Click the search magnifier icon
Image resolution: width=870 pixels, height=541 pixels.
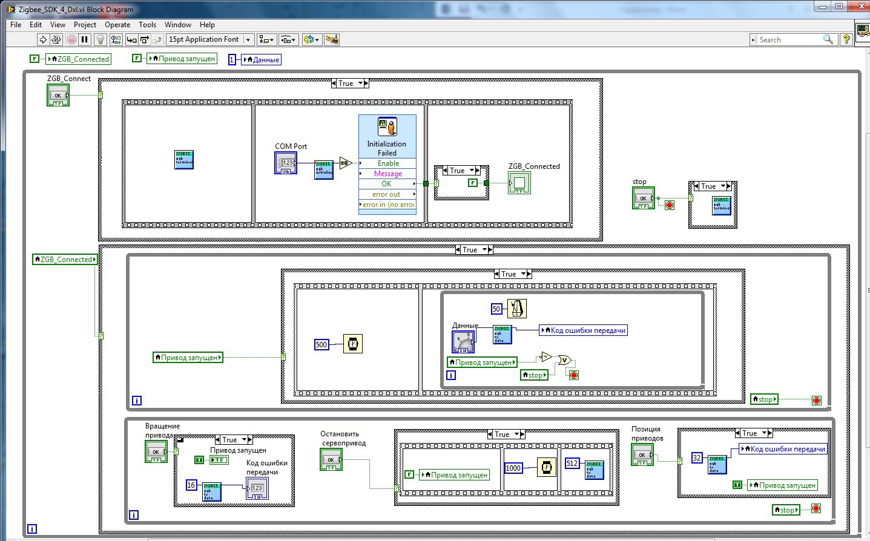[x=828, y=39]
